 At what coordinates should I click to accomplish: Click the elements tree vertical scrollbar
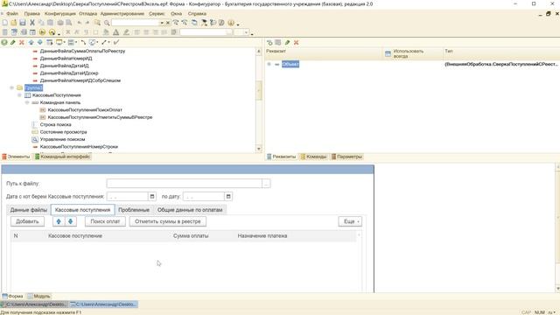pos(259,100)
